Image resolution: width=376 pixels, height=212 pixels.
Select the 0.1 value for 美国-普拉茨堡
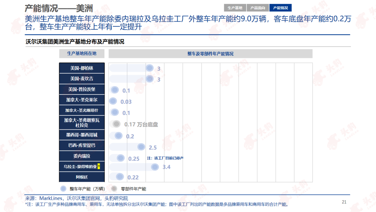[x=126, y=91]
